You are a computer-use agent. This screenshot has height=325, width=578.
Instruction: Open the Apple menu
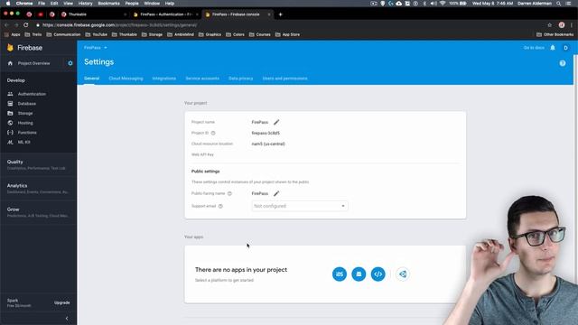pyautogui.click(x=8, y=4)
